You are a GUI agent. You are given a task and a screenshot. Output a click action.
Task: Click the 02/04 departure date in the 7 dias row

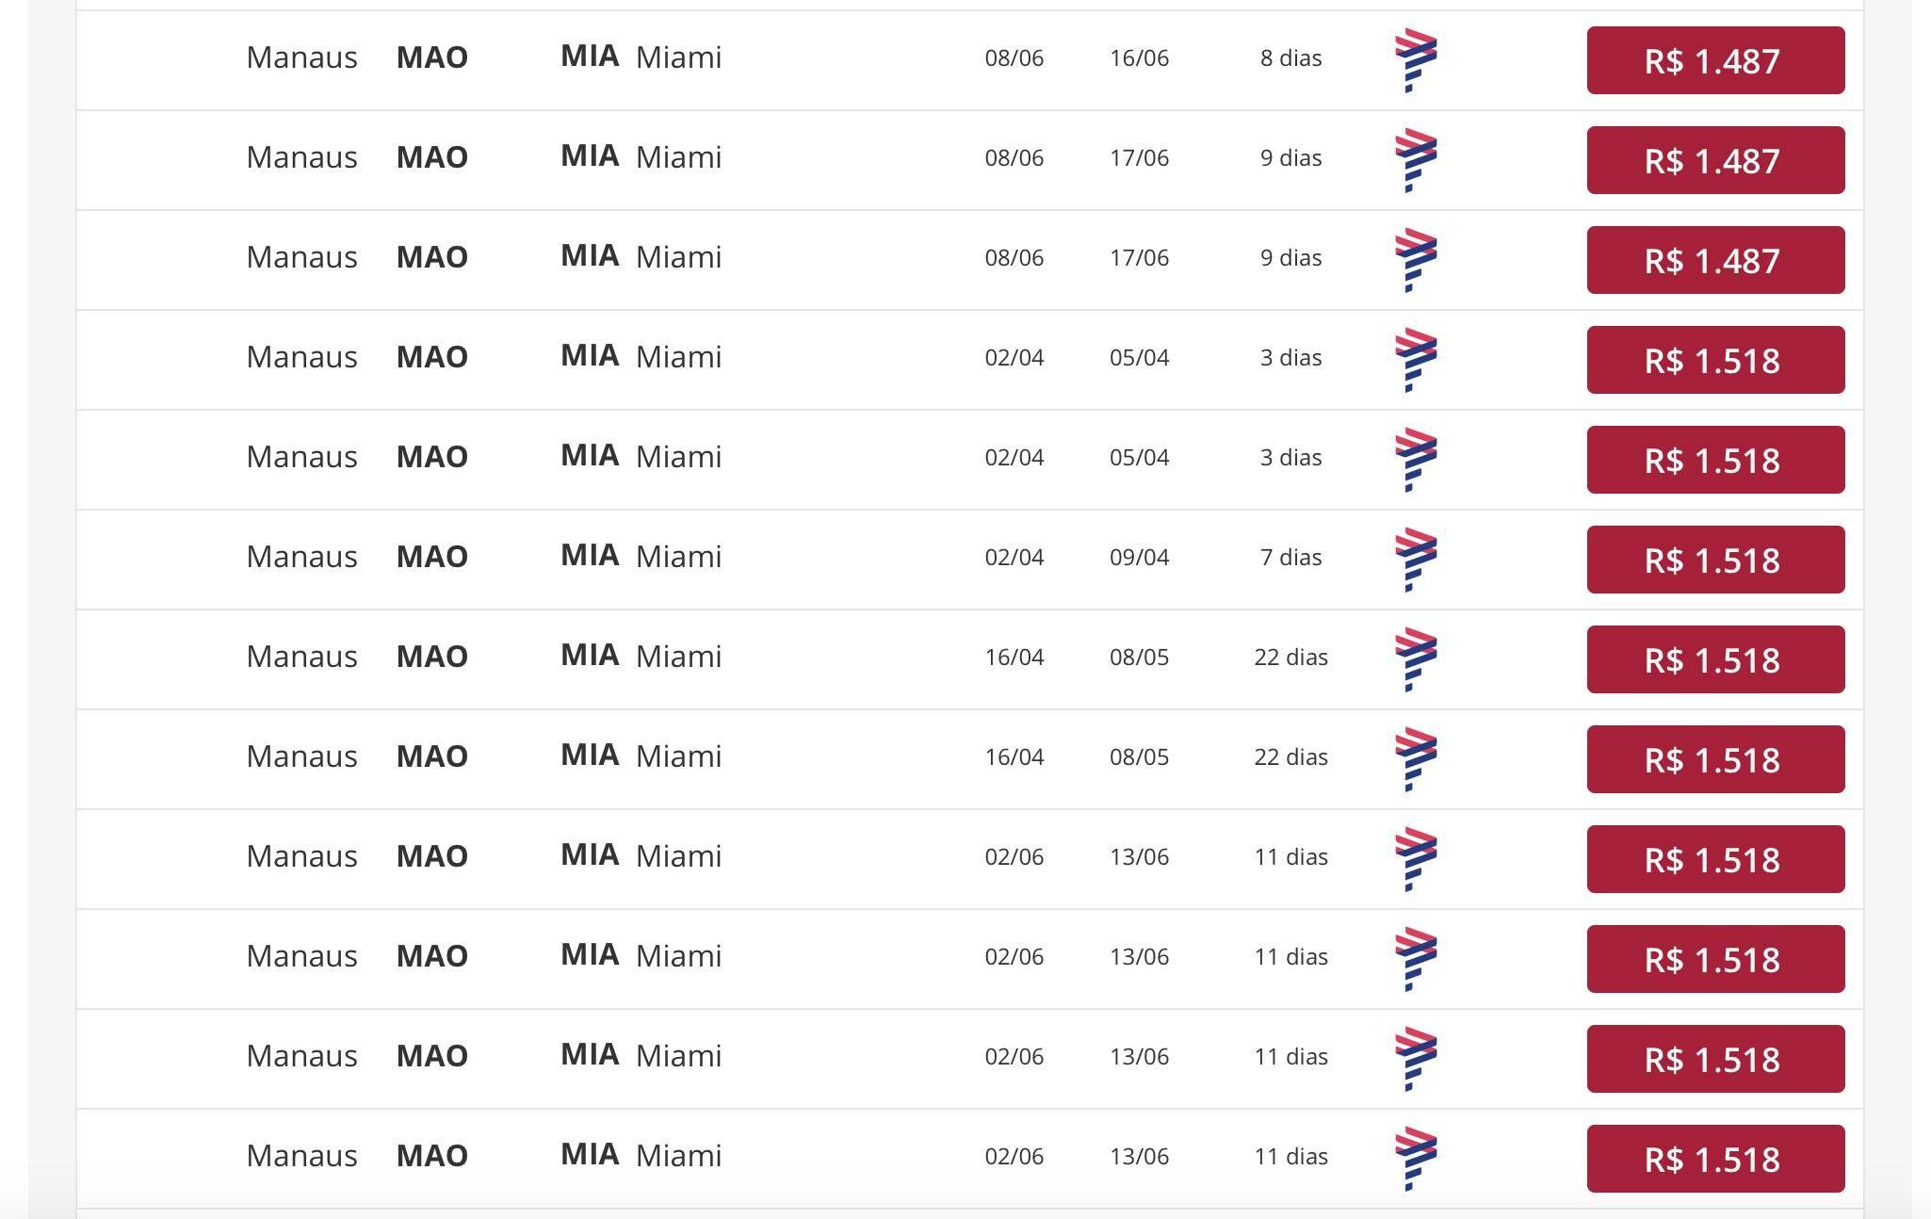pos(1014,558)
